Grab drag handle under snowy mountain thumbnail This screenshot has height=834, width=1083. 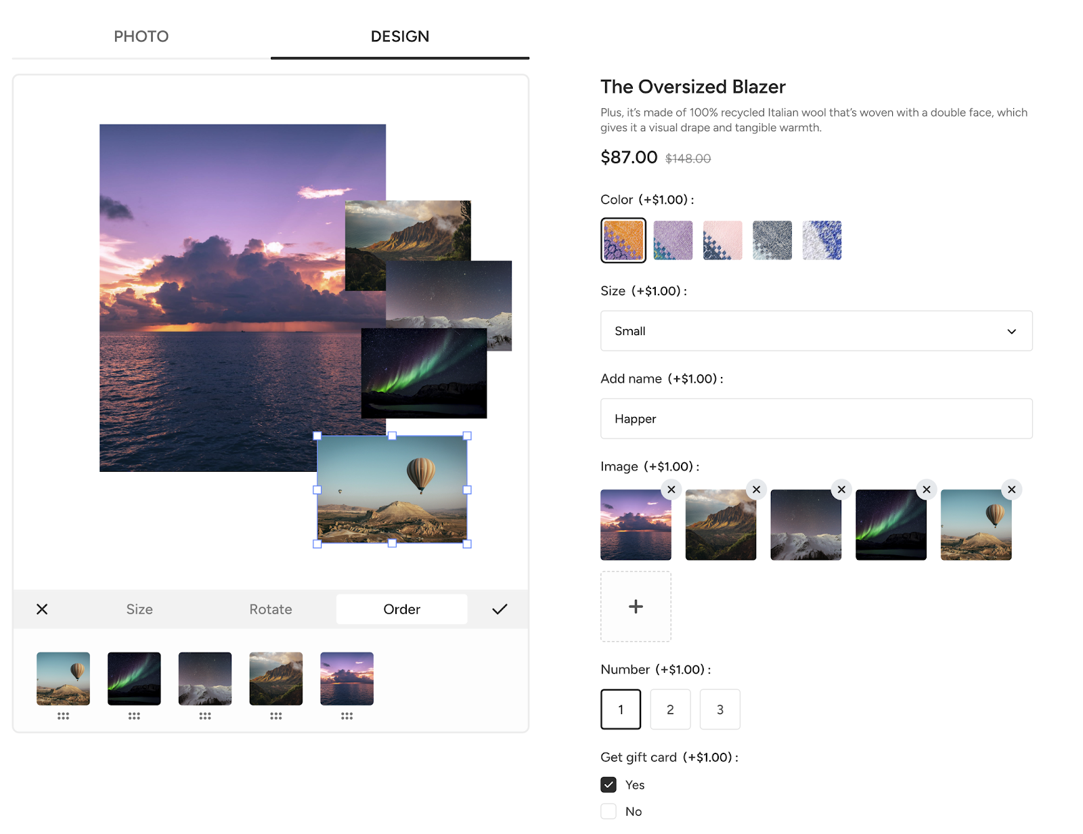coord(205,716)
